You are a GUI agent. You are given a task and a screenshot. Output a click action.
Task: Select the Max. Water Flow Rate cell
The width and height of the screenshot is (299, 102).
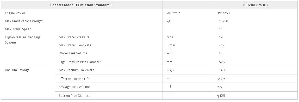coord(109,45)
